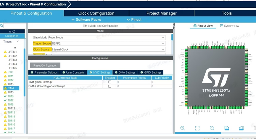Click the zoom out magnifier icon
This screenshot has width=256, height=139.
(212, 128)
